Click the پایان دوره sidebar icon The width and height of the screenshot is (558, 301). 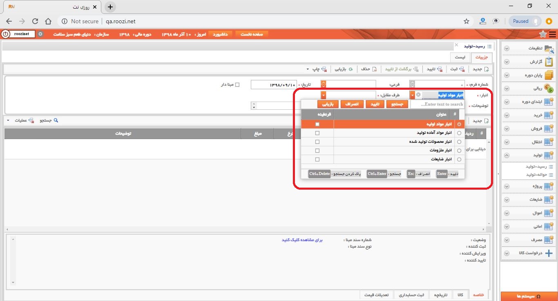coord(549,75)
